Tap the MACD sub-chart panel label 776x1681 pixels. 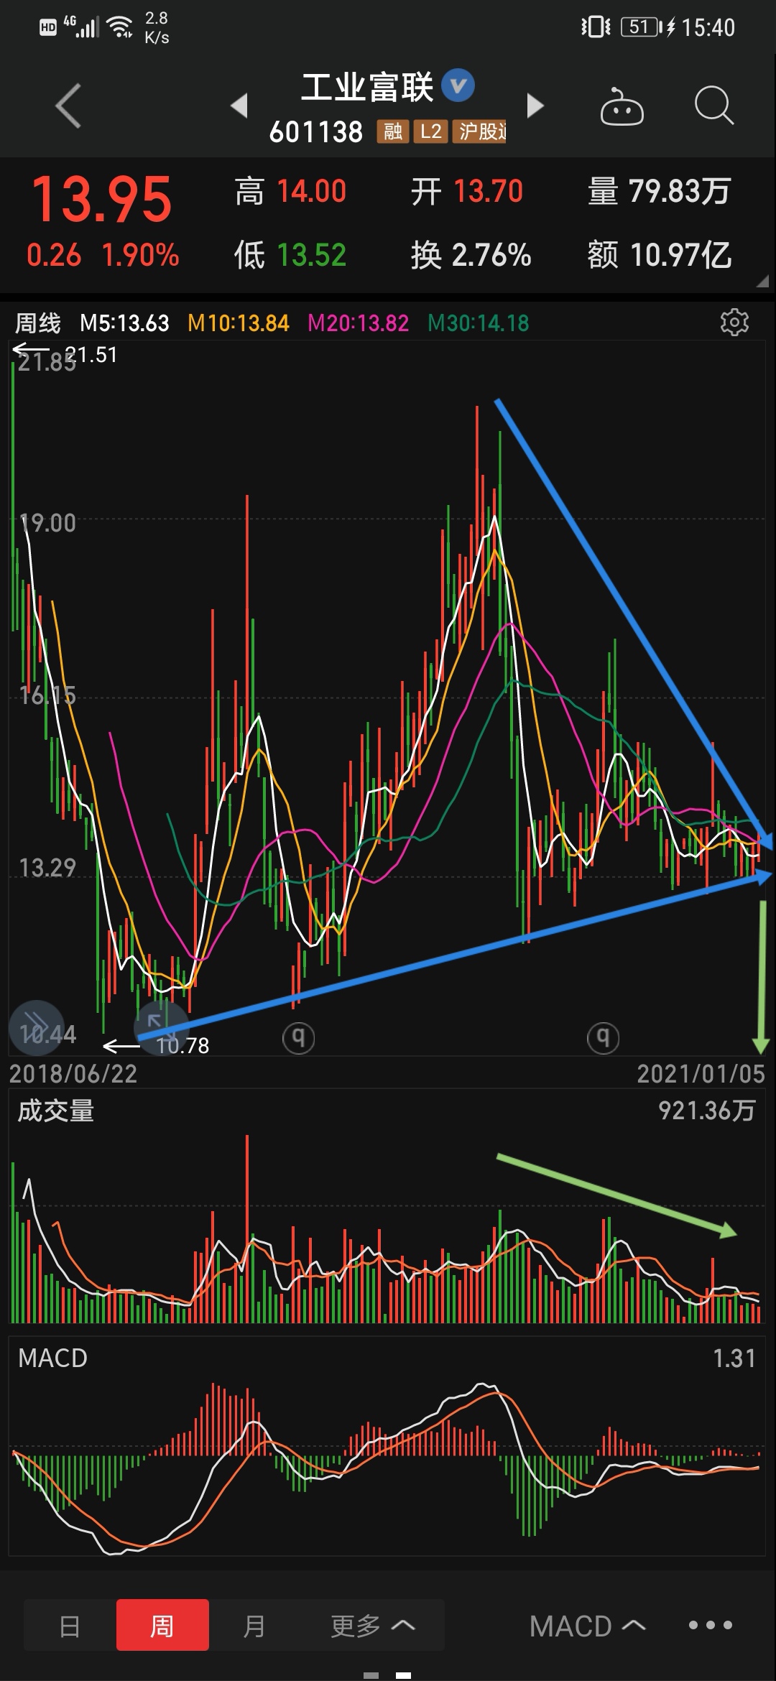tap(53, 1358)
